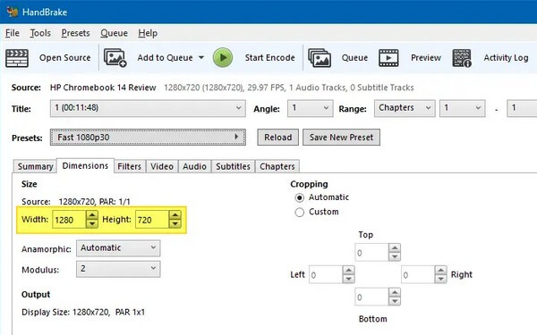The height and width of the screenshot is (335, 537).
Task: Click the green Start Encode play icon
Action: (x=223, y=57)
